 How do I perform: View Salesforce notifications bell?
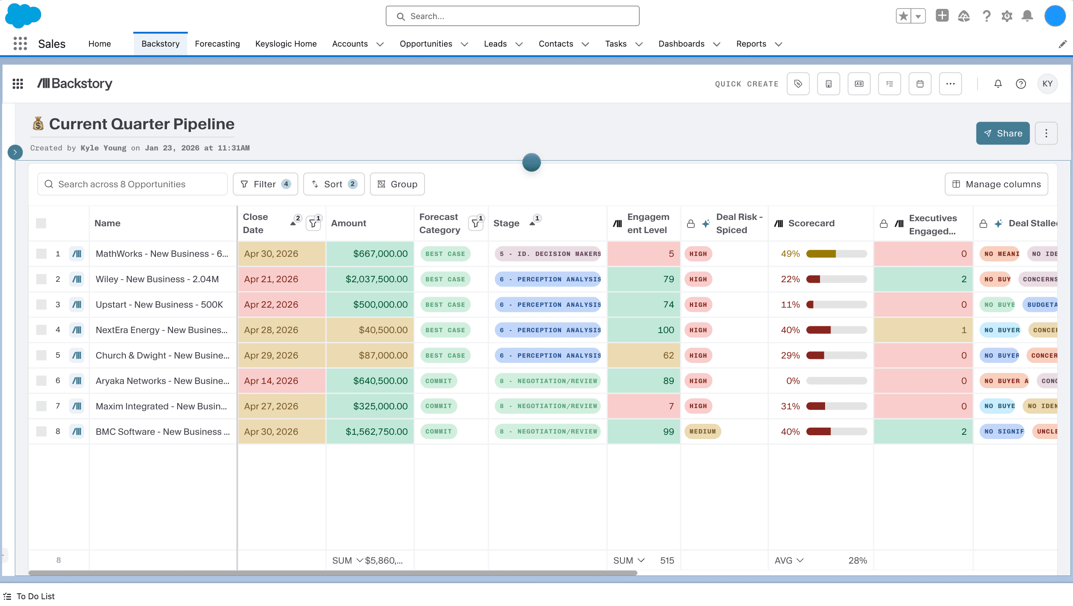tap(1027, 16)
